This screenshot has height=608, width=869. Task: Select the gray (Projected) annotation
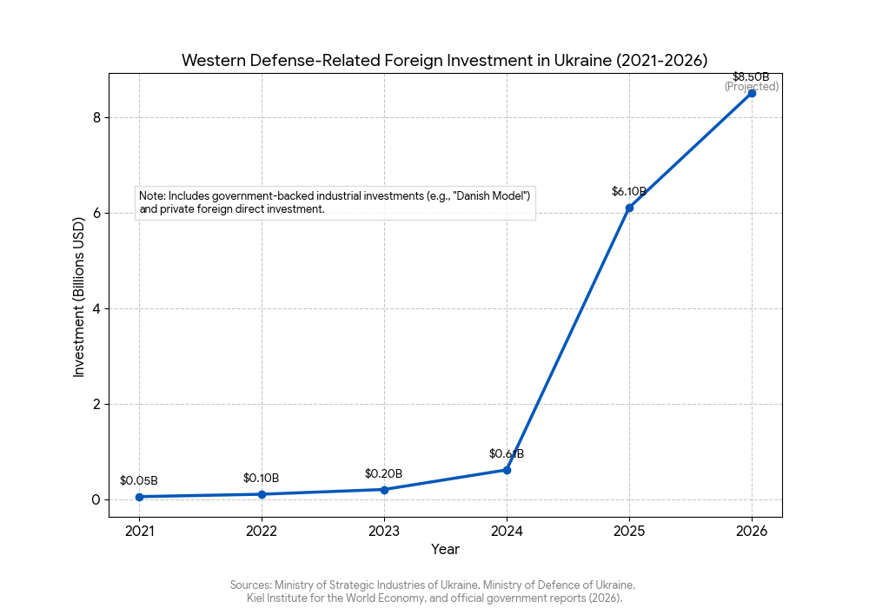coord(752,87)
